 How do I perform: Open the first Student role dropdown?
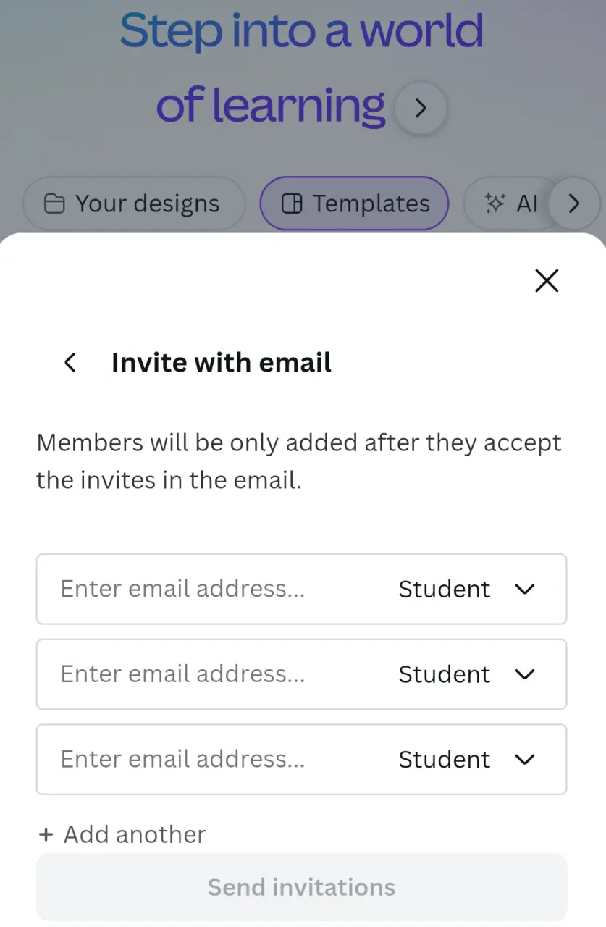pyautogui.click(x=466, y=590)
